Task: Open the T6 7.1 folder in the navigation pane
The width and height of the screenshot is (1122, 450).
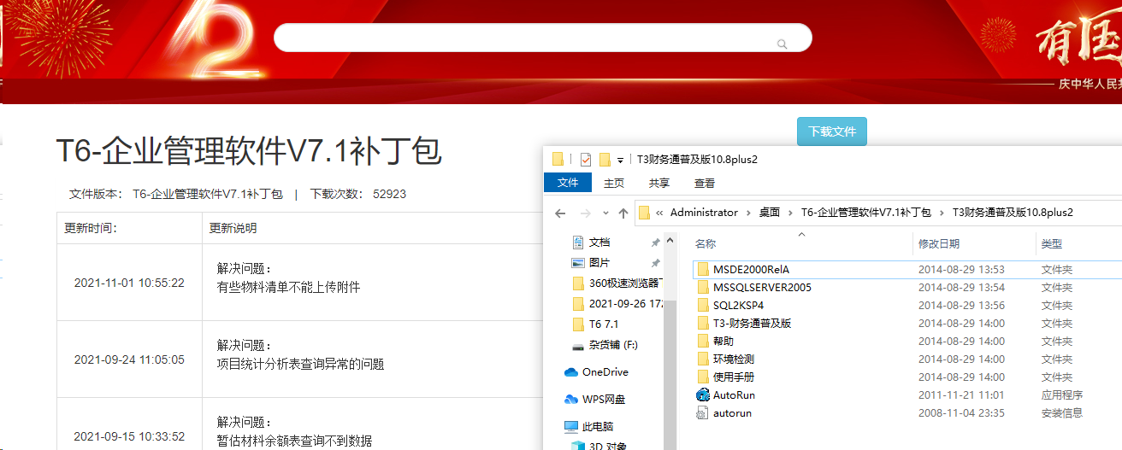Action: pos(604,324)
